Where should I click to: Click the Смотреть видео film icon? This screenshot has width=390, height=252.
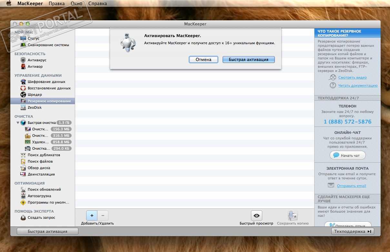(x=333, y=77)
